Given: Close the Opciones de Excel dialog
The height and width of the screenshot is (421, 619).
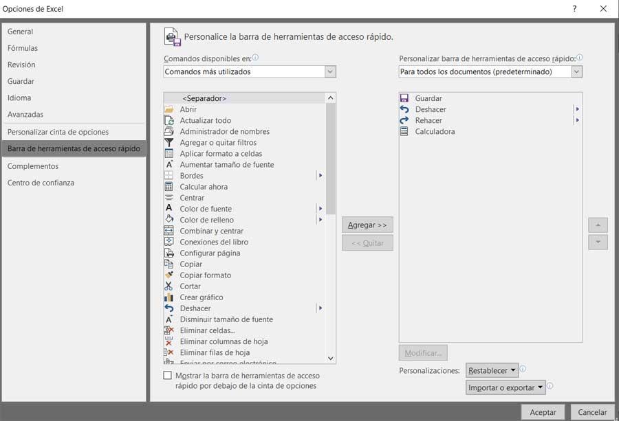Looking at the screenshot, I should 603,9.
